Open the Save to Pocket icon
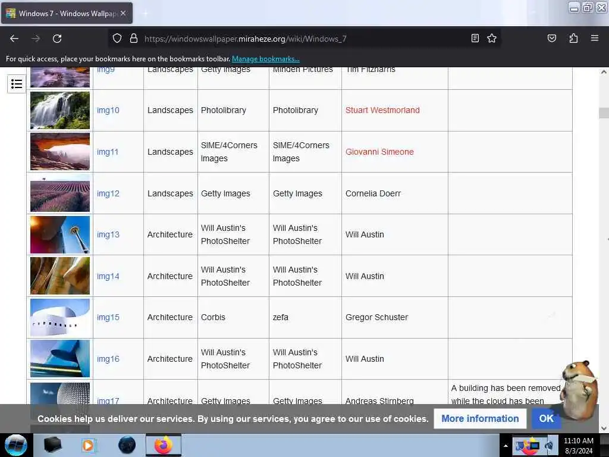Viewport: 609px width, 457px height. (x=551, y=38)
